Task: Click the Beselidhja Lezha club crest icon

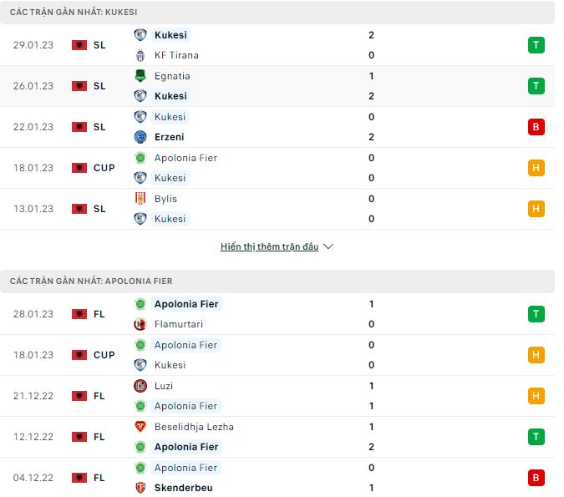Action: click(140, 427)
